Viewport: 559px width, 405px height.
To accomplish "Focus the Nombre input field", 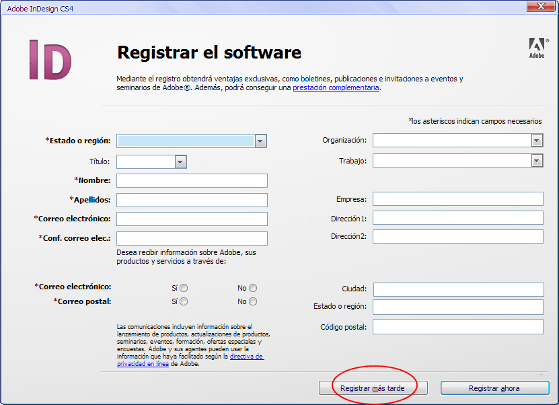I will [x=192, y=181].
